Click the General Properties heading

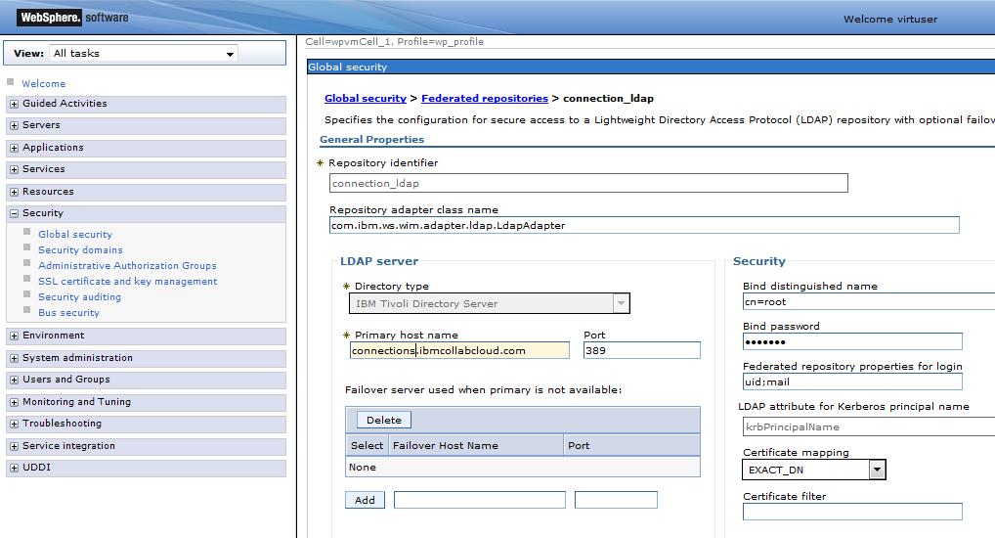tap(371, 140)
